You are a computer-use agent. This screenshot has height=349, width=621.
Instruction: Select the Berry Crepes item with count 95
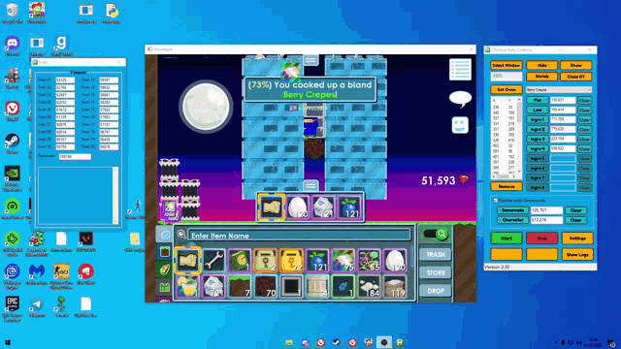[343, 261]
